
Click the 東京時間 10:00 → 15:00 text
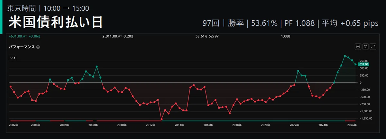[48, 8]
